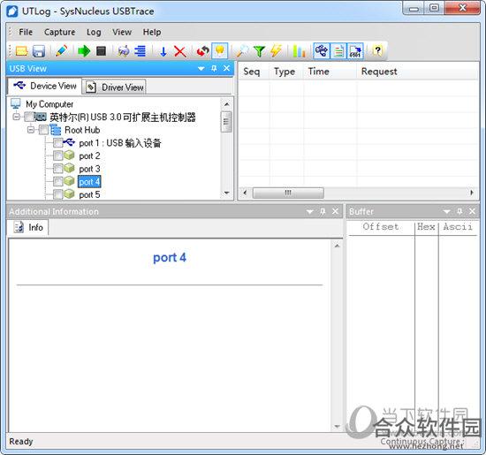Clear log with the red X icon
Viewport: 486px width, 455px height.
180,51
